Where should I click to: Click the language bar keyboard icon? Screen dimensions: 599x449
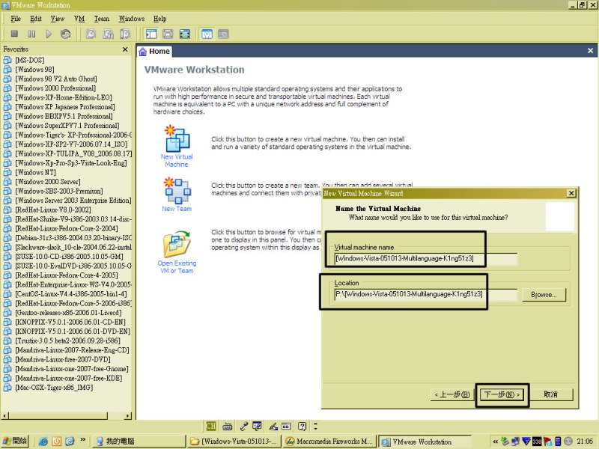tap(228, 426)
